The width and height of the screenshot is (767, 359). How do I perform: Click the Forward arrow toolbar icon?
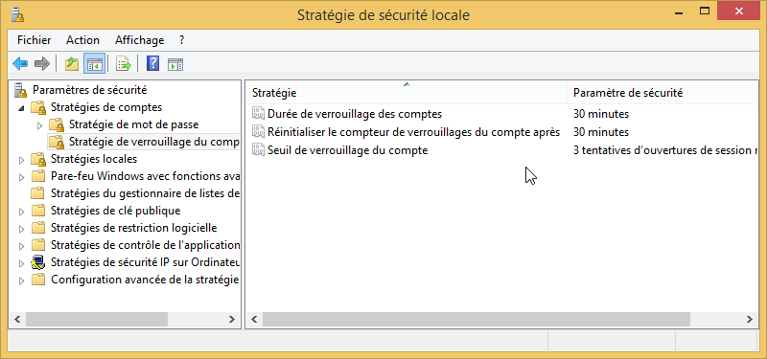point(42,63)
